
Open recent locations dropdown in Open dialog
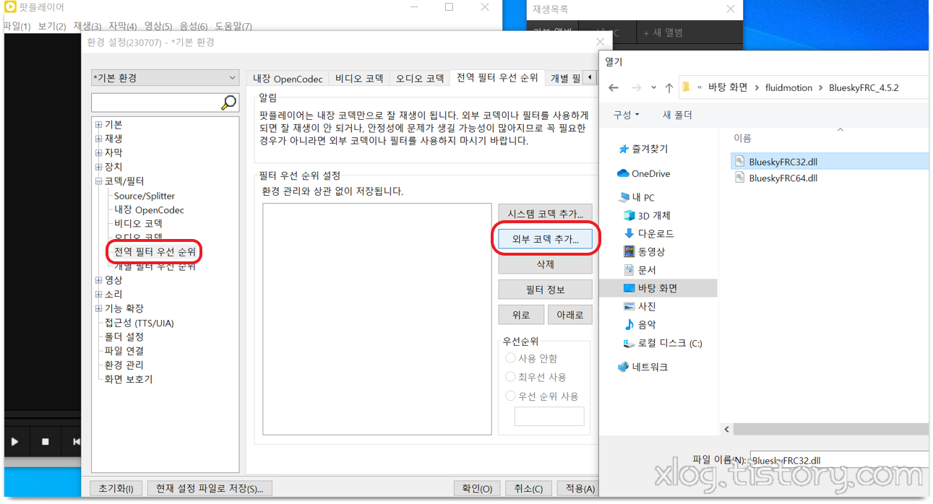point(654,87)
